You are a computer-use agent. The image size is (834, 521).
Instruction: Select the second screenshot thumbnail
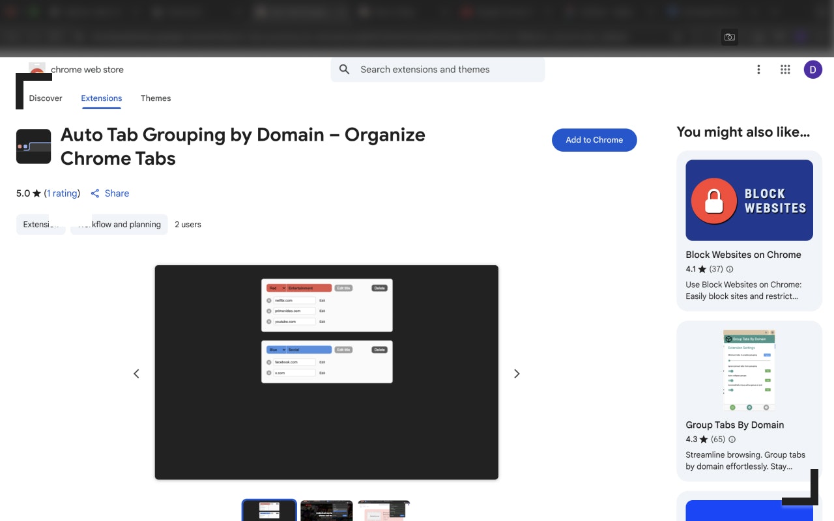click(x=326, y=511)
